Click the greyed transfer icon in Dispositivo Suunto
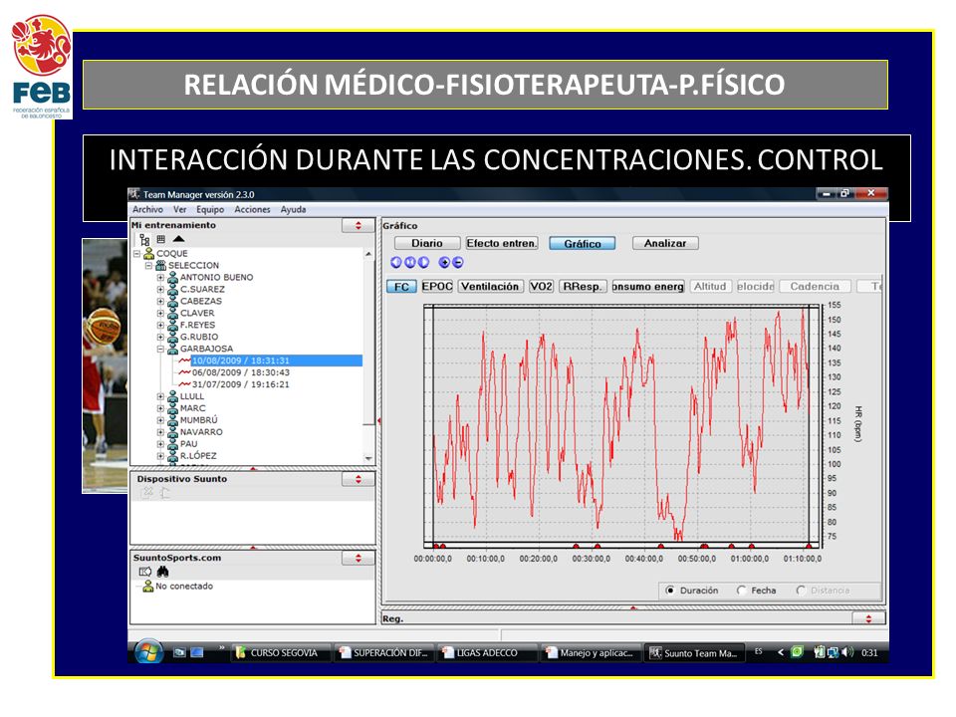 point(164,493)
